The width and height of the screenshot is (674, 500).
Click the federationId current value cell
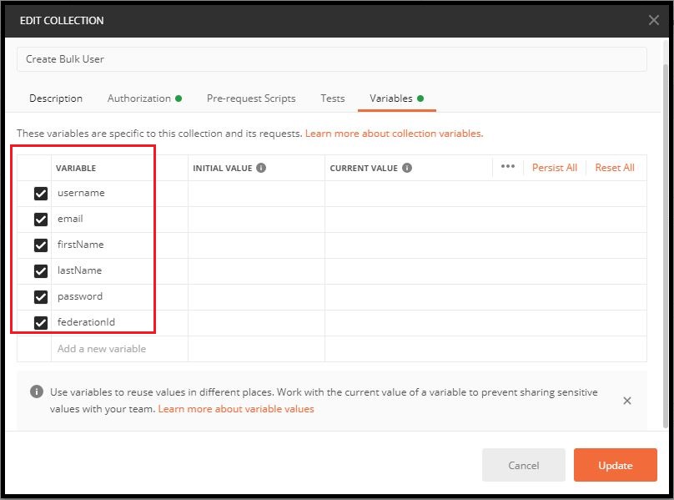pos(485,323)
